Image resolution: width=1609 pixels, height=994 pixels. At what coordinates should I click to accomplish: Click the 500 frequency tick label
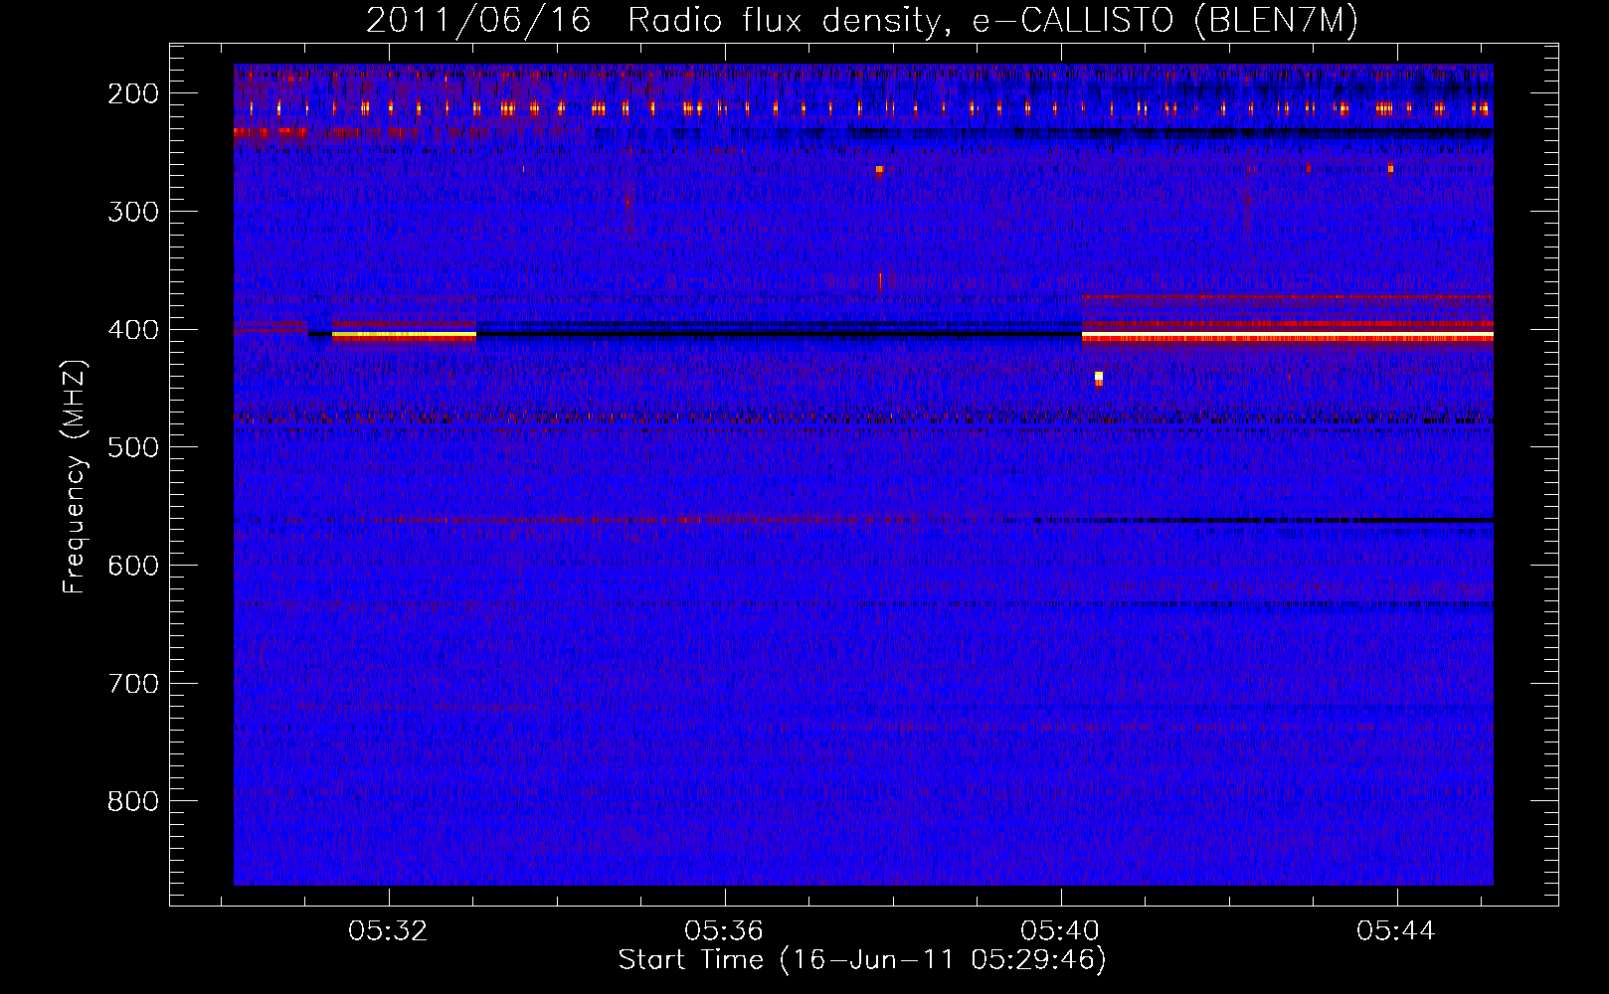tap(133, 447)
